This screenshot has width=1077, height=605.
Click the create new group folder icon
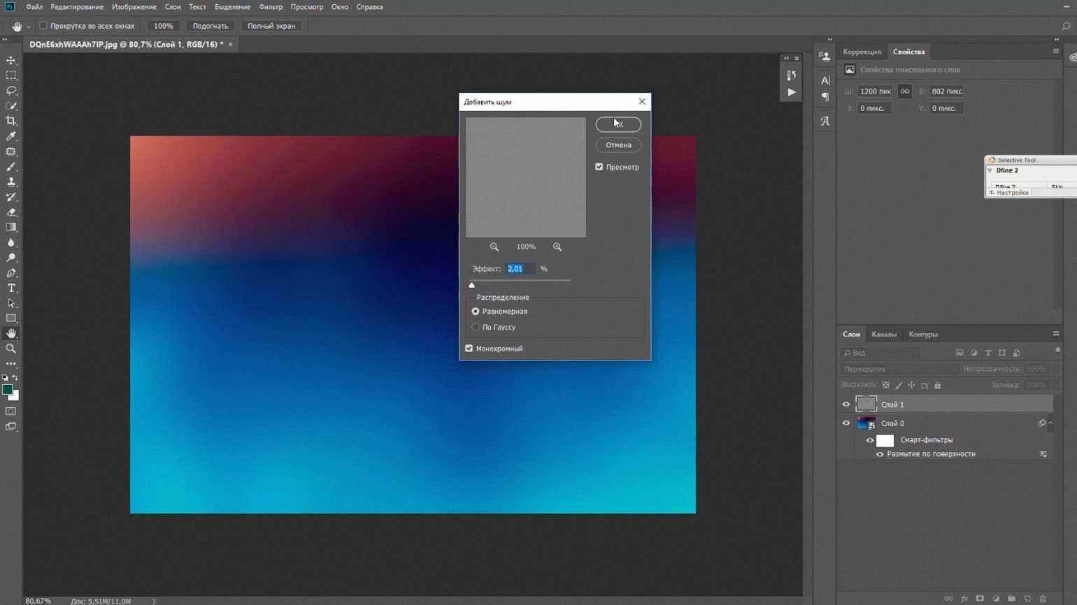point(1011,599)
